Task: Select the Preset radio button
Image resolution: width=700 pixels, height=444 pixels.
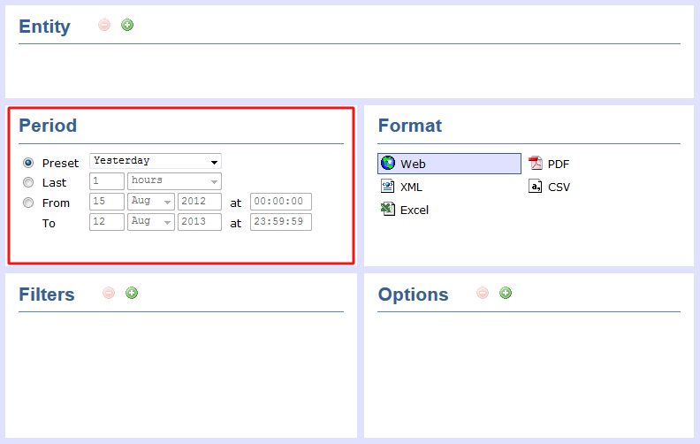Action: 28,163
